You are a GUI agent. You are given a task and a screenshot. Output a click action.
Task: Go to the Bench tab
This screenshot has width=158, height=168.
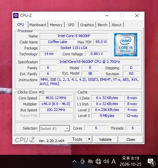[x=103, y=25]
